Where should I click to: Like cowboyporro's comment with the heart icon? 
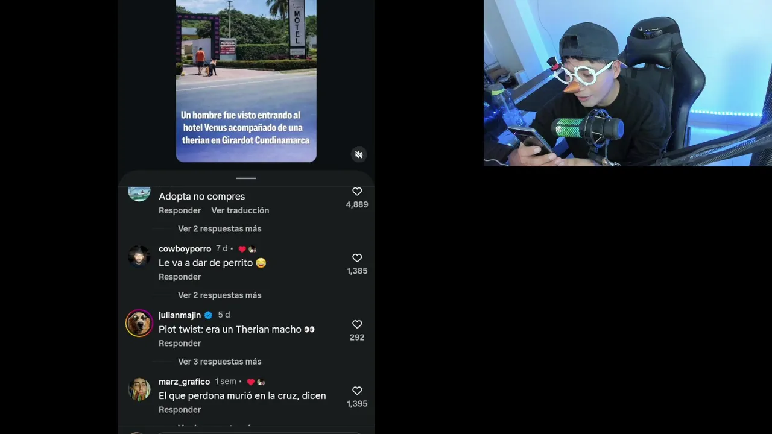(357, 258)
